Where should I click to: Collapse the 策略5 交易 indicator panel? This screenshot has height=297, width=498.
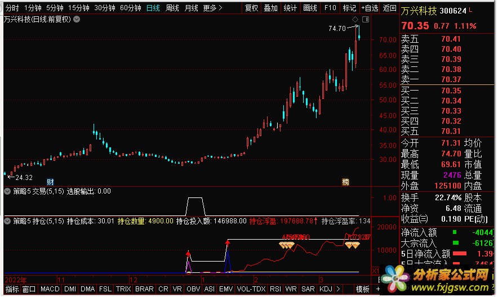pos(7,191)
